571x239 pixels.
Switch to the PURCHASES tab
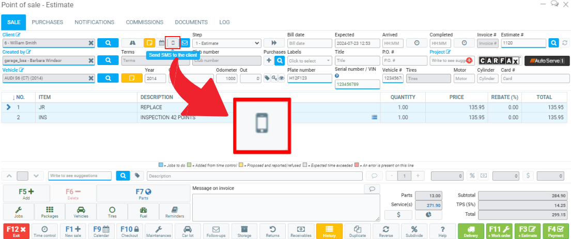click(x=48, y=22)
